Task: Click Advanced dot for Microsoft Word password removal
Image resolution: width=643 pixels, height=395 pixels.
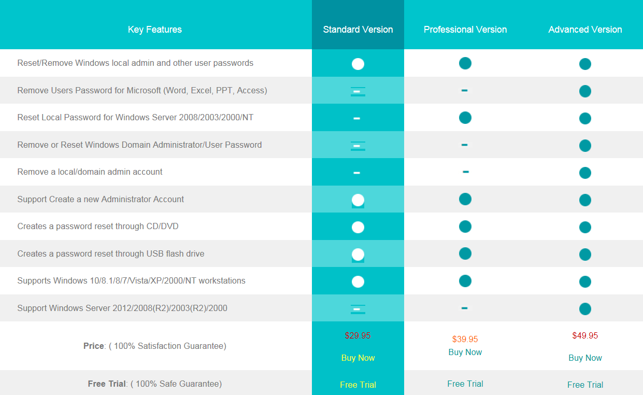Action: 585,91
